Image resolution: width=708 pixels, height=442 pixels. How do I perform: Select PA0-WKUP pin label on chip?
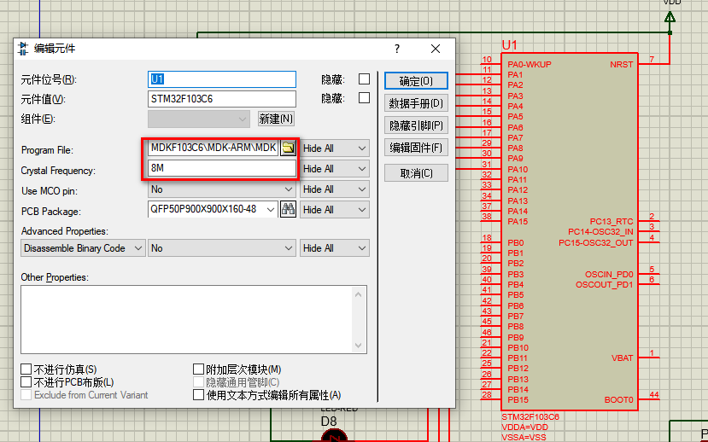[530, 65]
